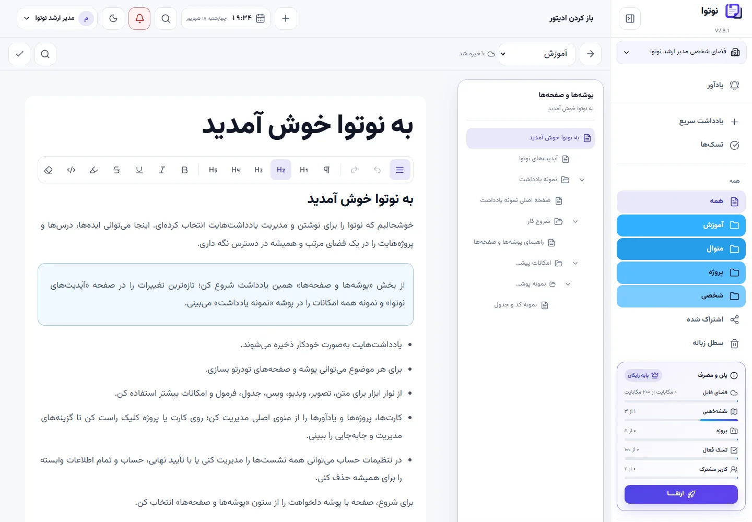Image resolution: width=752 pixels, height=522 pixels.
Task: Click the ارتقا upgrade button
Action: tap(681, 494)
